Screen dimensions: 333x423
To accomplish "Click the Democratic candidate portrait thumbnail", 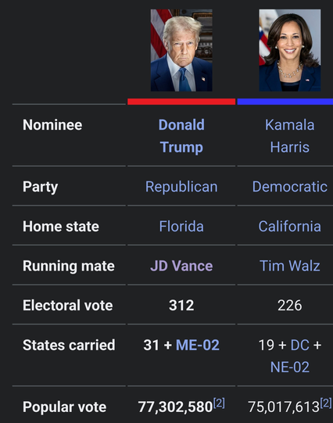I will (x=290, y=50).
